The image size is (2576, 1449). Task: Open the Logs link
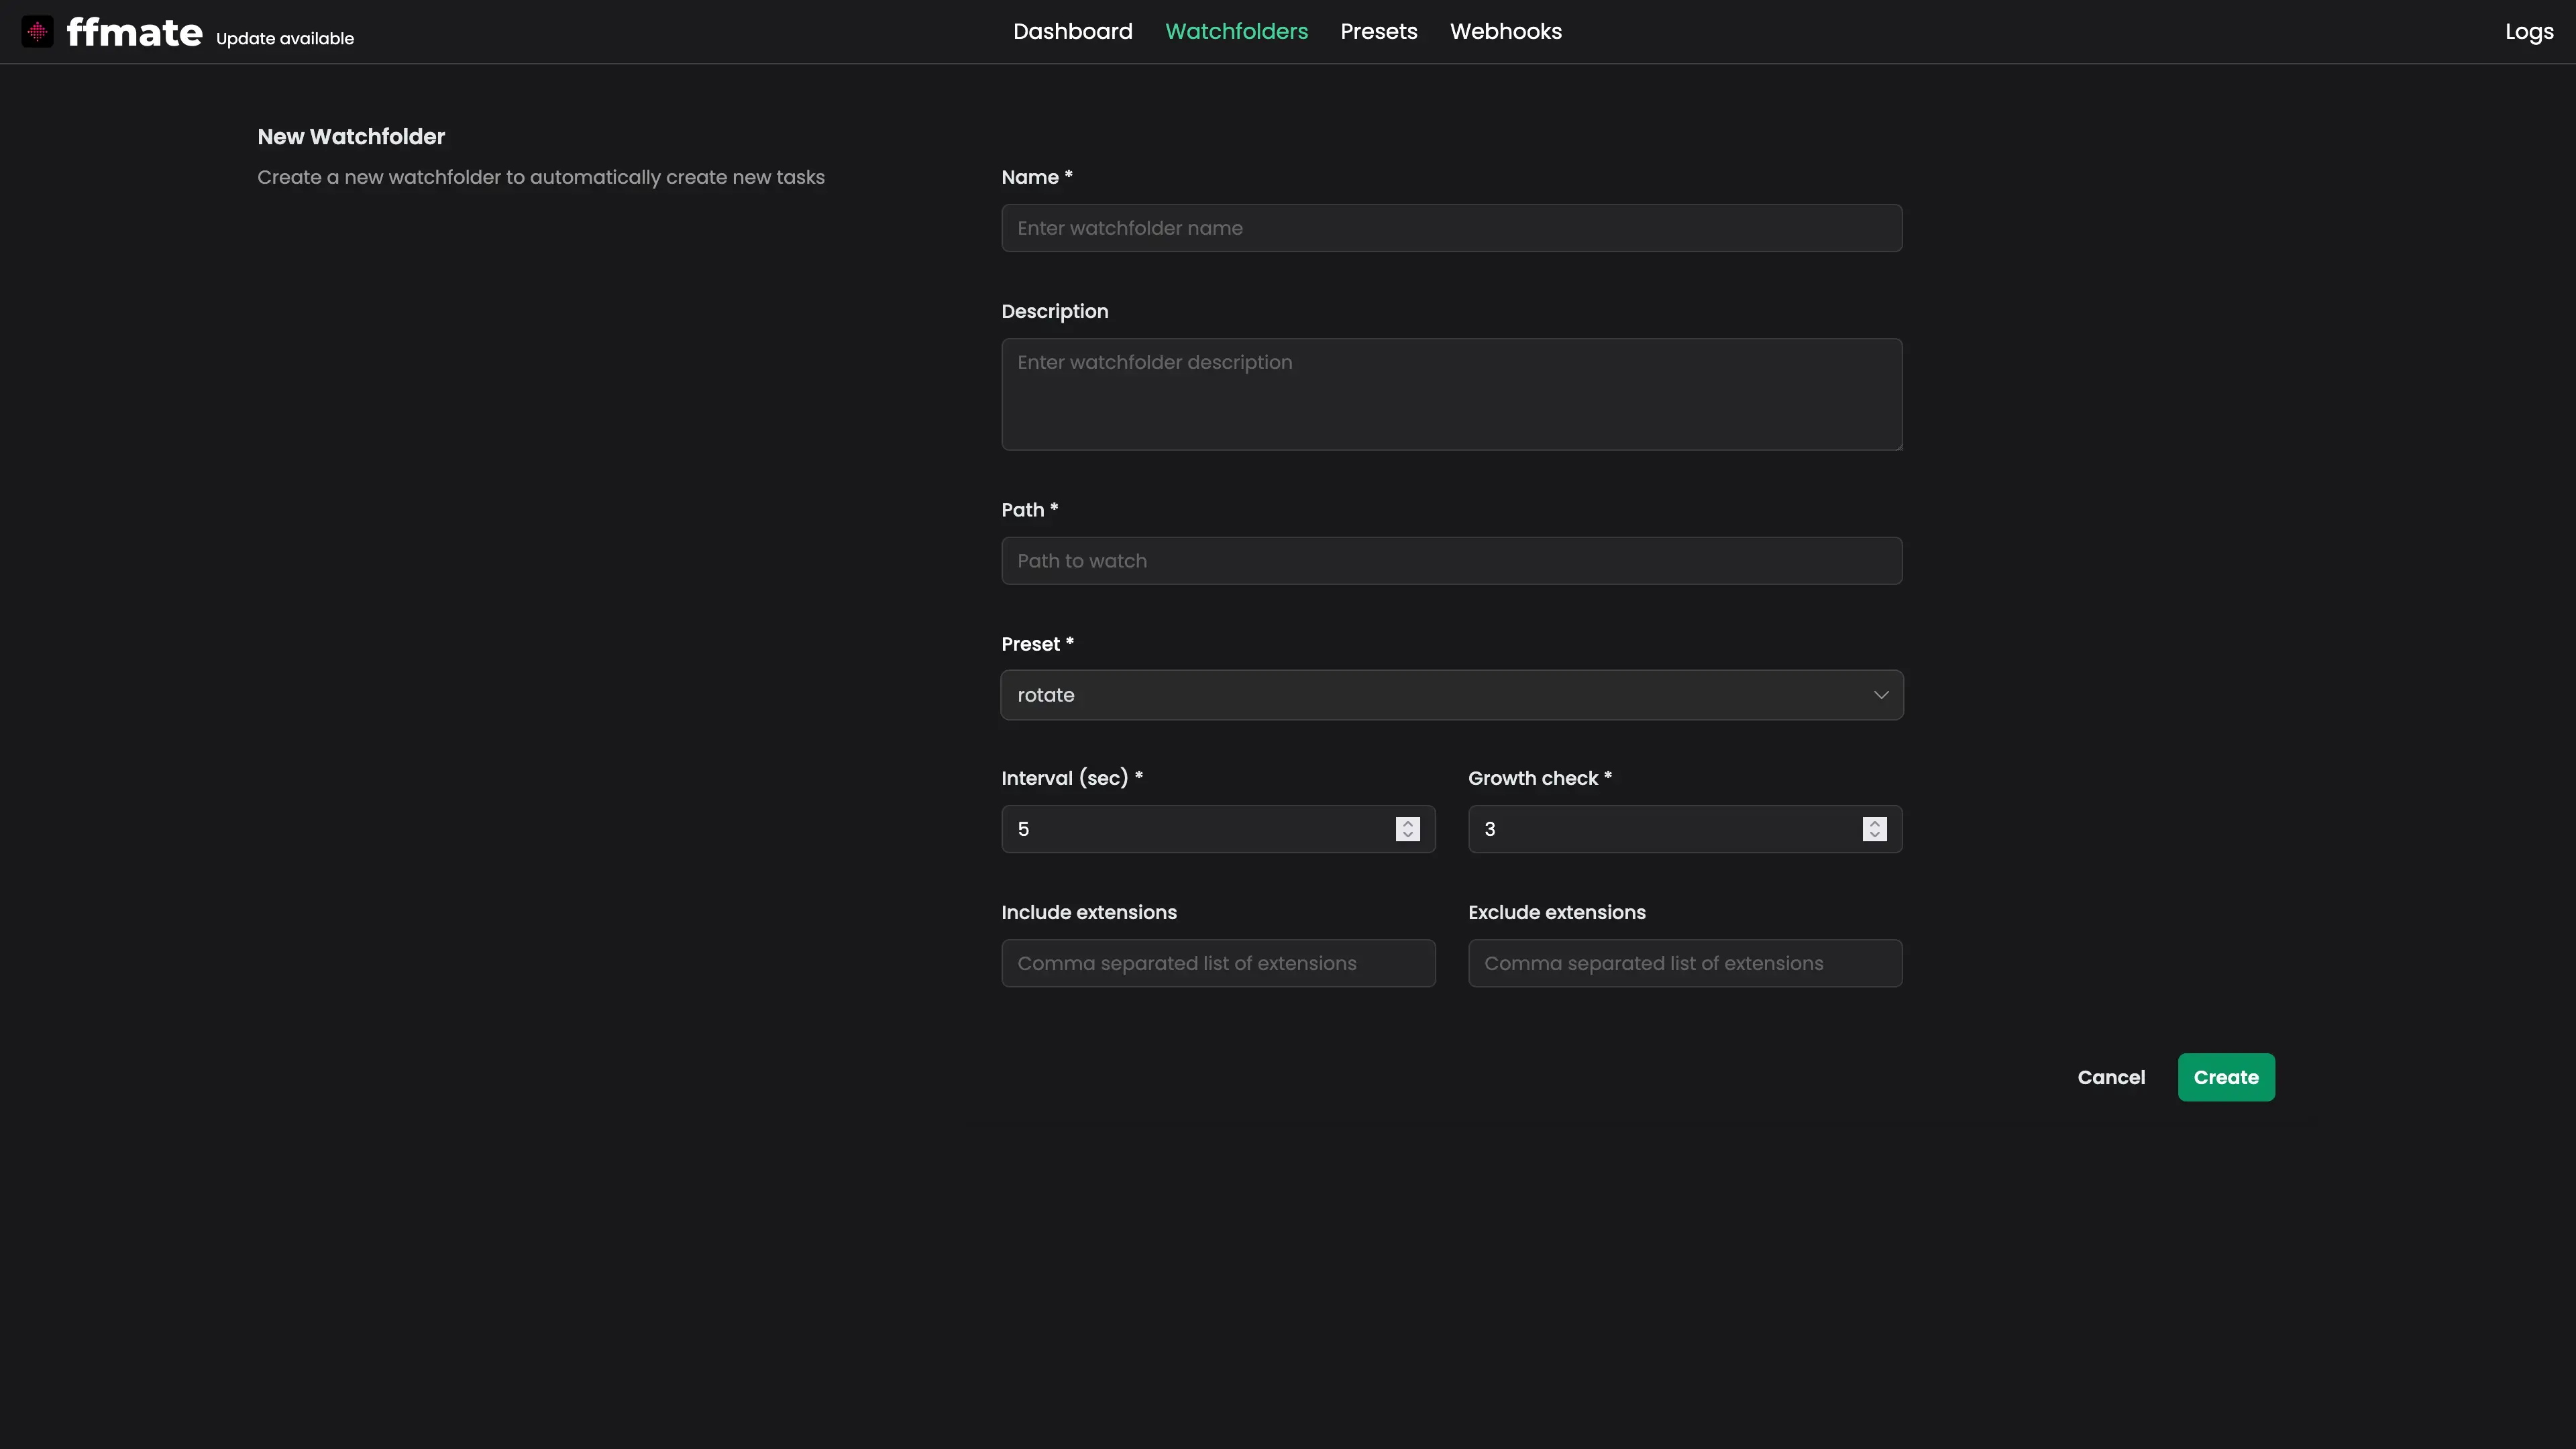pyautogui.click(x=2528, y=32)
